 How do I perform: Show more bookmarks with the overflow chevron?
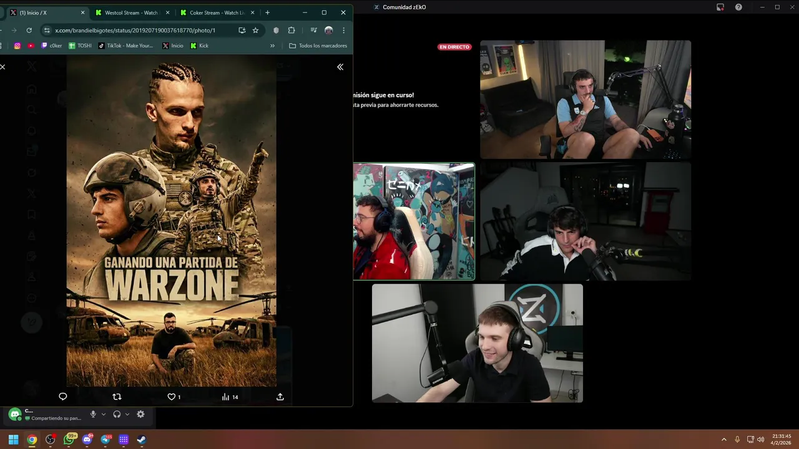click(x=272, y=46)
